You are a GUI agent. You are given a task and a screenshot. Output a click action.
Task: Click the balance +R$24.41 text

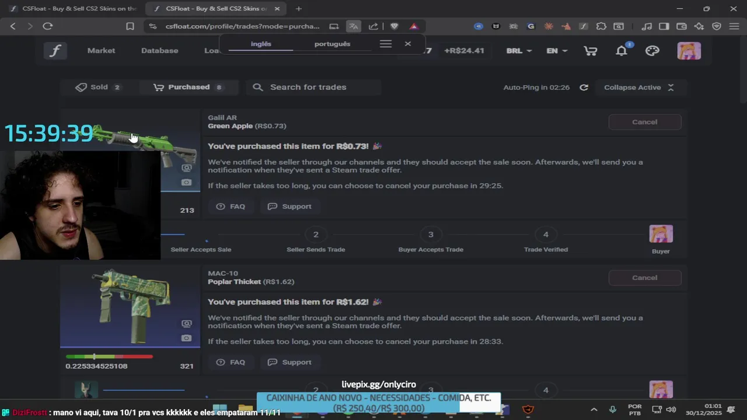point(464,51)
